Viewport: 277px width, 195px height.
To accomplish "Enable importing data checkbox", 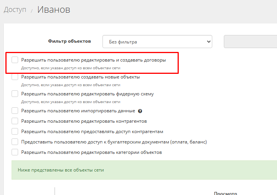I will [x=15, y=111].
